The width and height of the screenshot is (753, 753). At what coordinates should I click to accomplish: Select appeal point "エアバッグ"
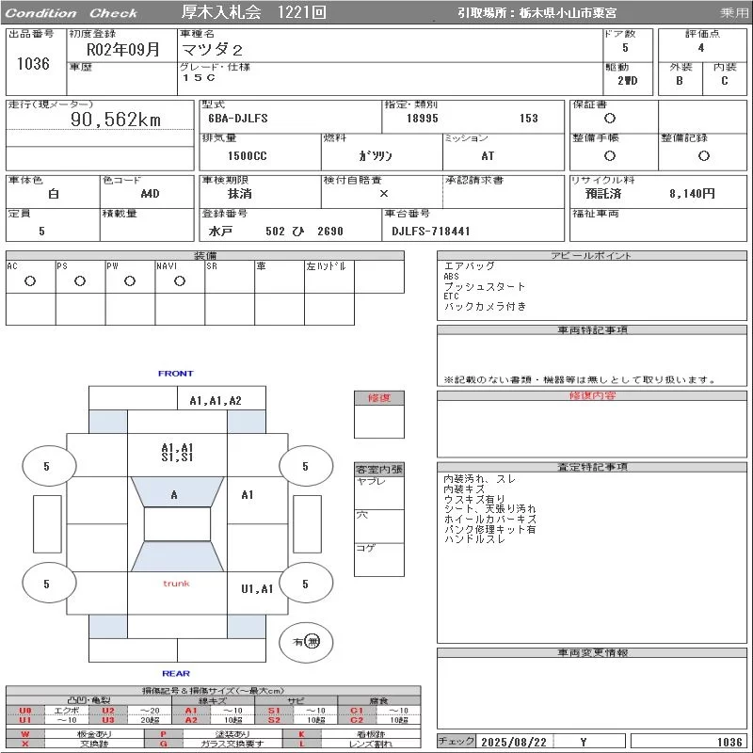469,266
